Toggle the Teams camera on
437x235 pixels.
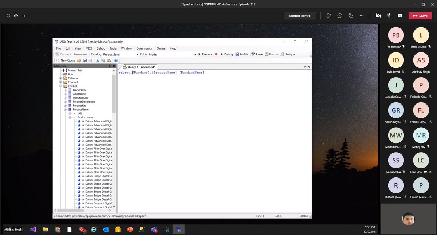pos(378,16)
